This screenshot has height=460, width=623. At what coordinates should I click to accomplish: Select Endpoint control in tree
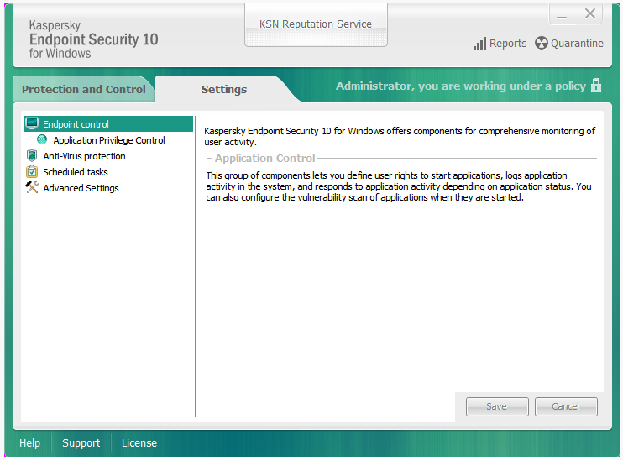tap(108, 124)
